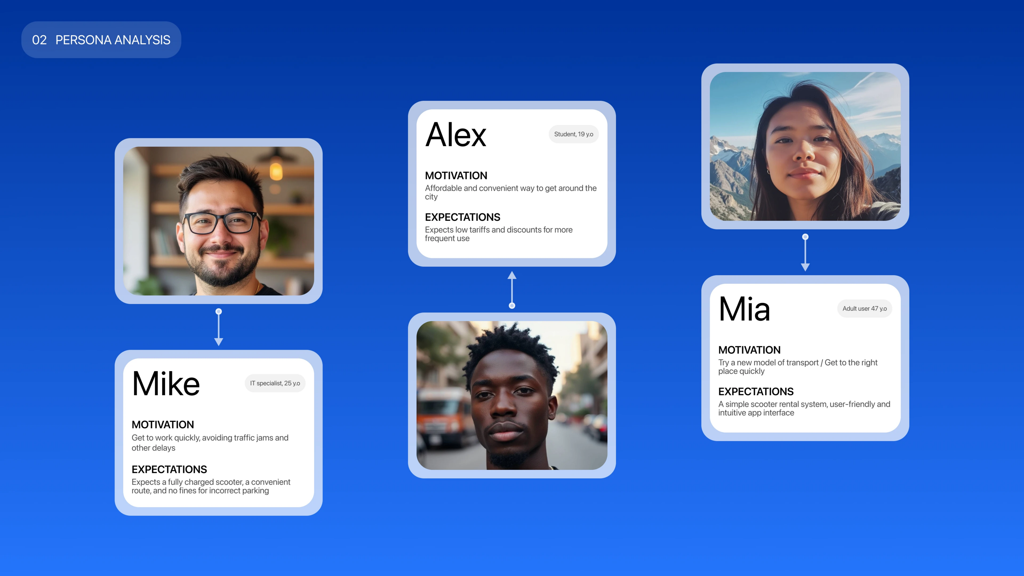
Task: Click the Alex name heading
Action: coord(456,135)
